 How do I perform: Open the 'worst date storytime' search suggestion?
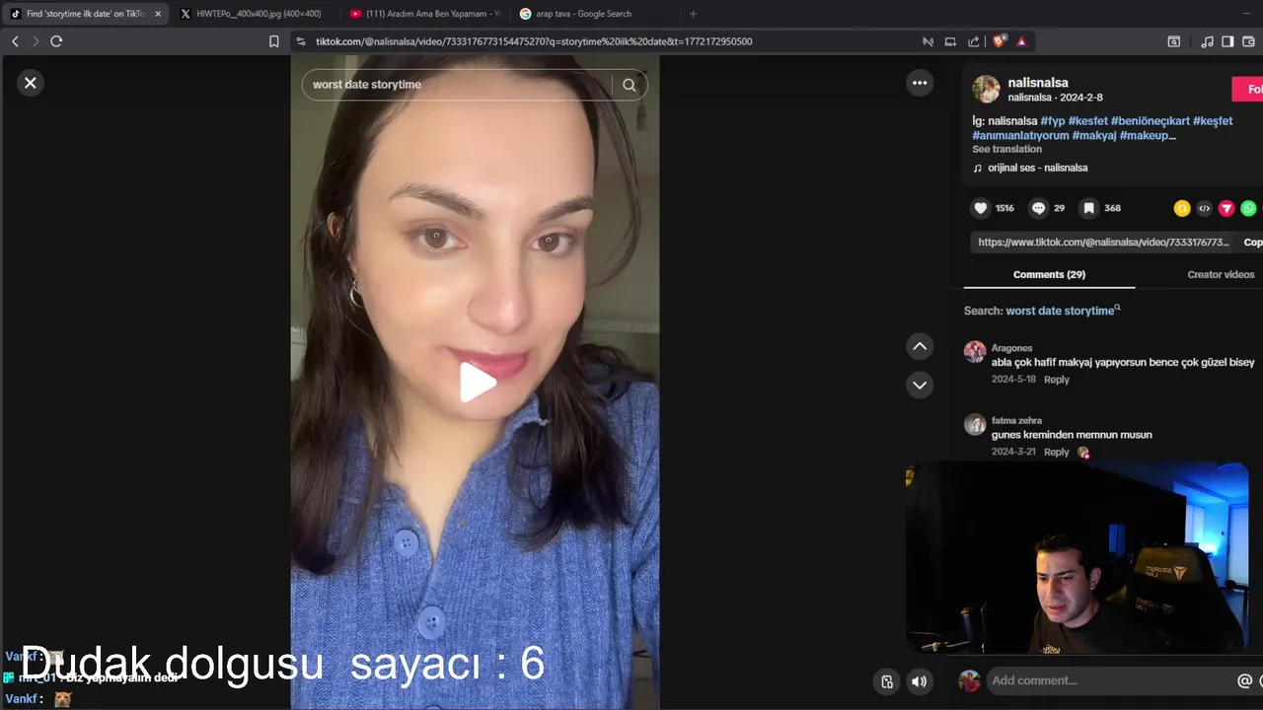pyautogui.click(x=1062, y=311)
